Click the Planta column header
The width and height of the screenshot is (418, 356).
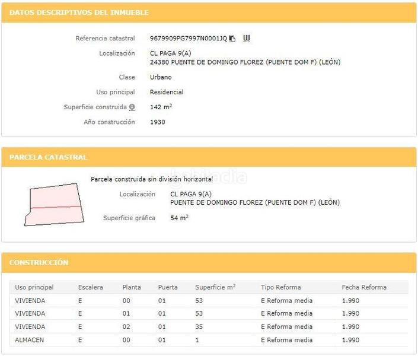tap(132, 287)
